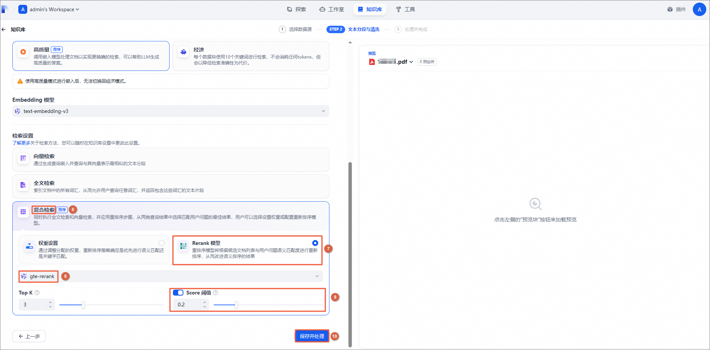710x350 pixels.
Task: Click the 检索设置 section heading
Action: [x=23, y=136]
